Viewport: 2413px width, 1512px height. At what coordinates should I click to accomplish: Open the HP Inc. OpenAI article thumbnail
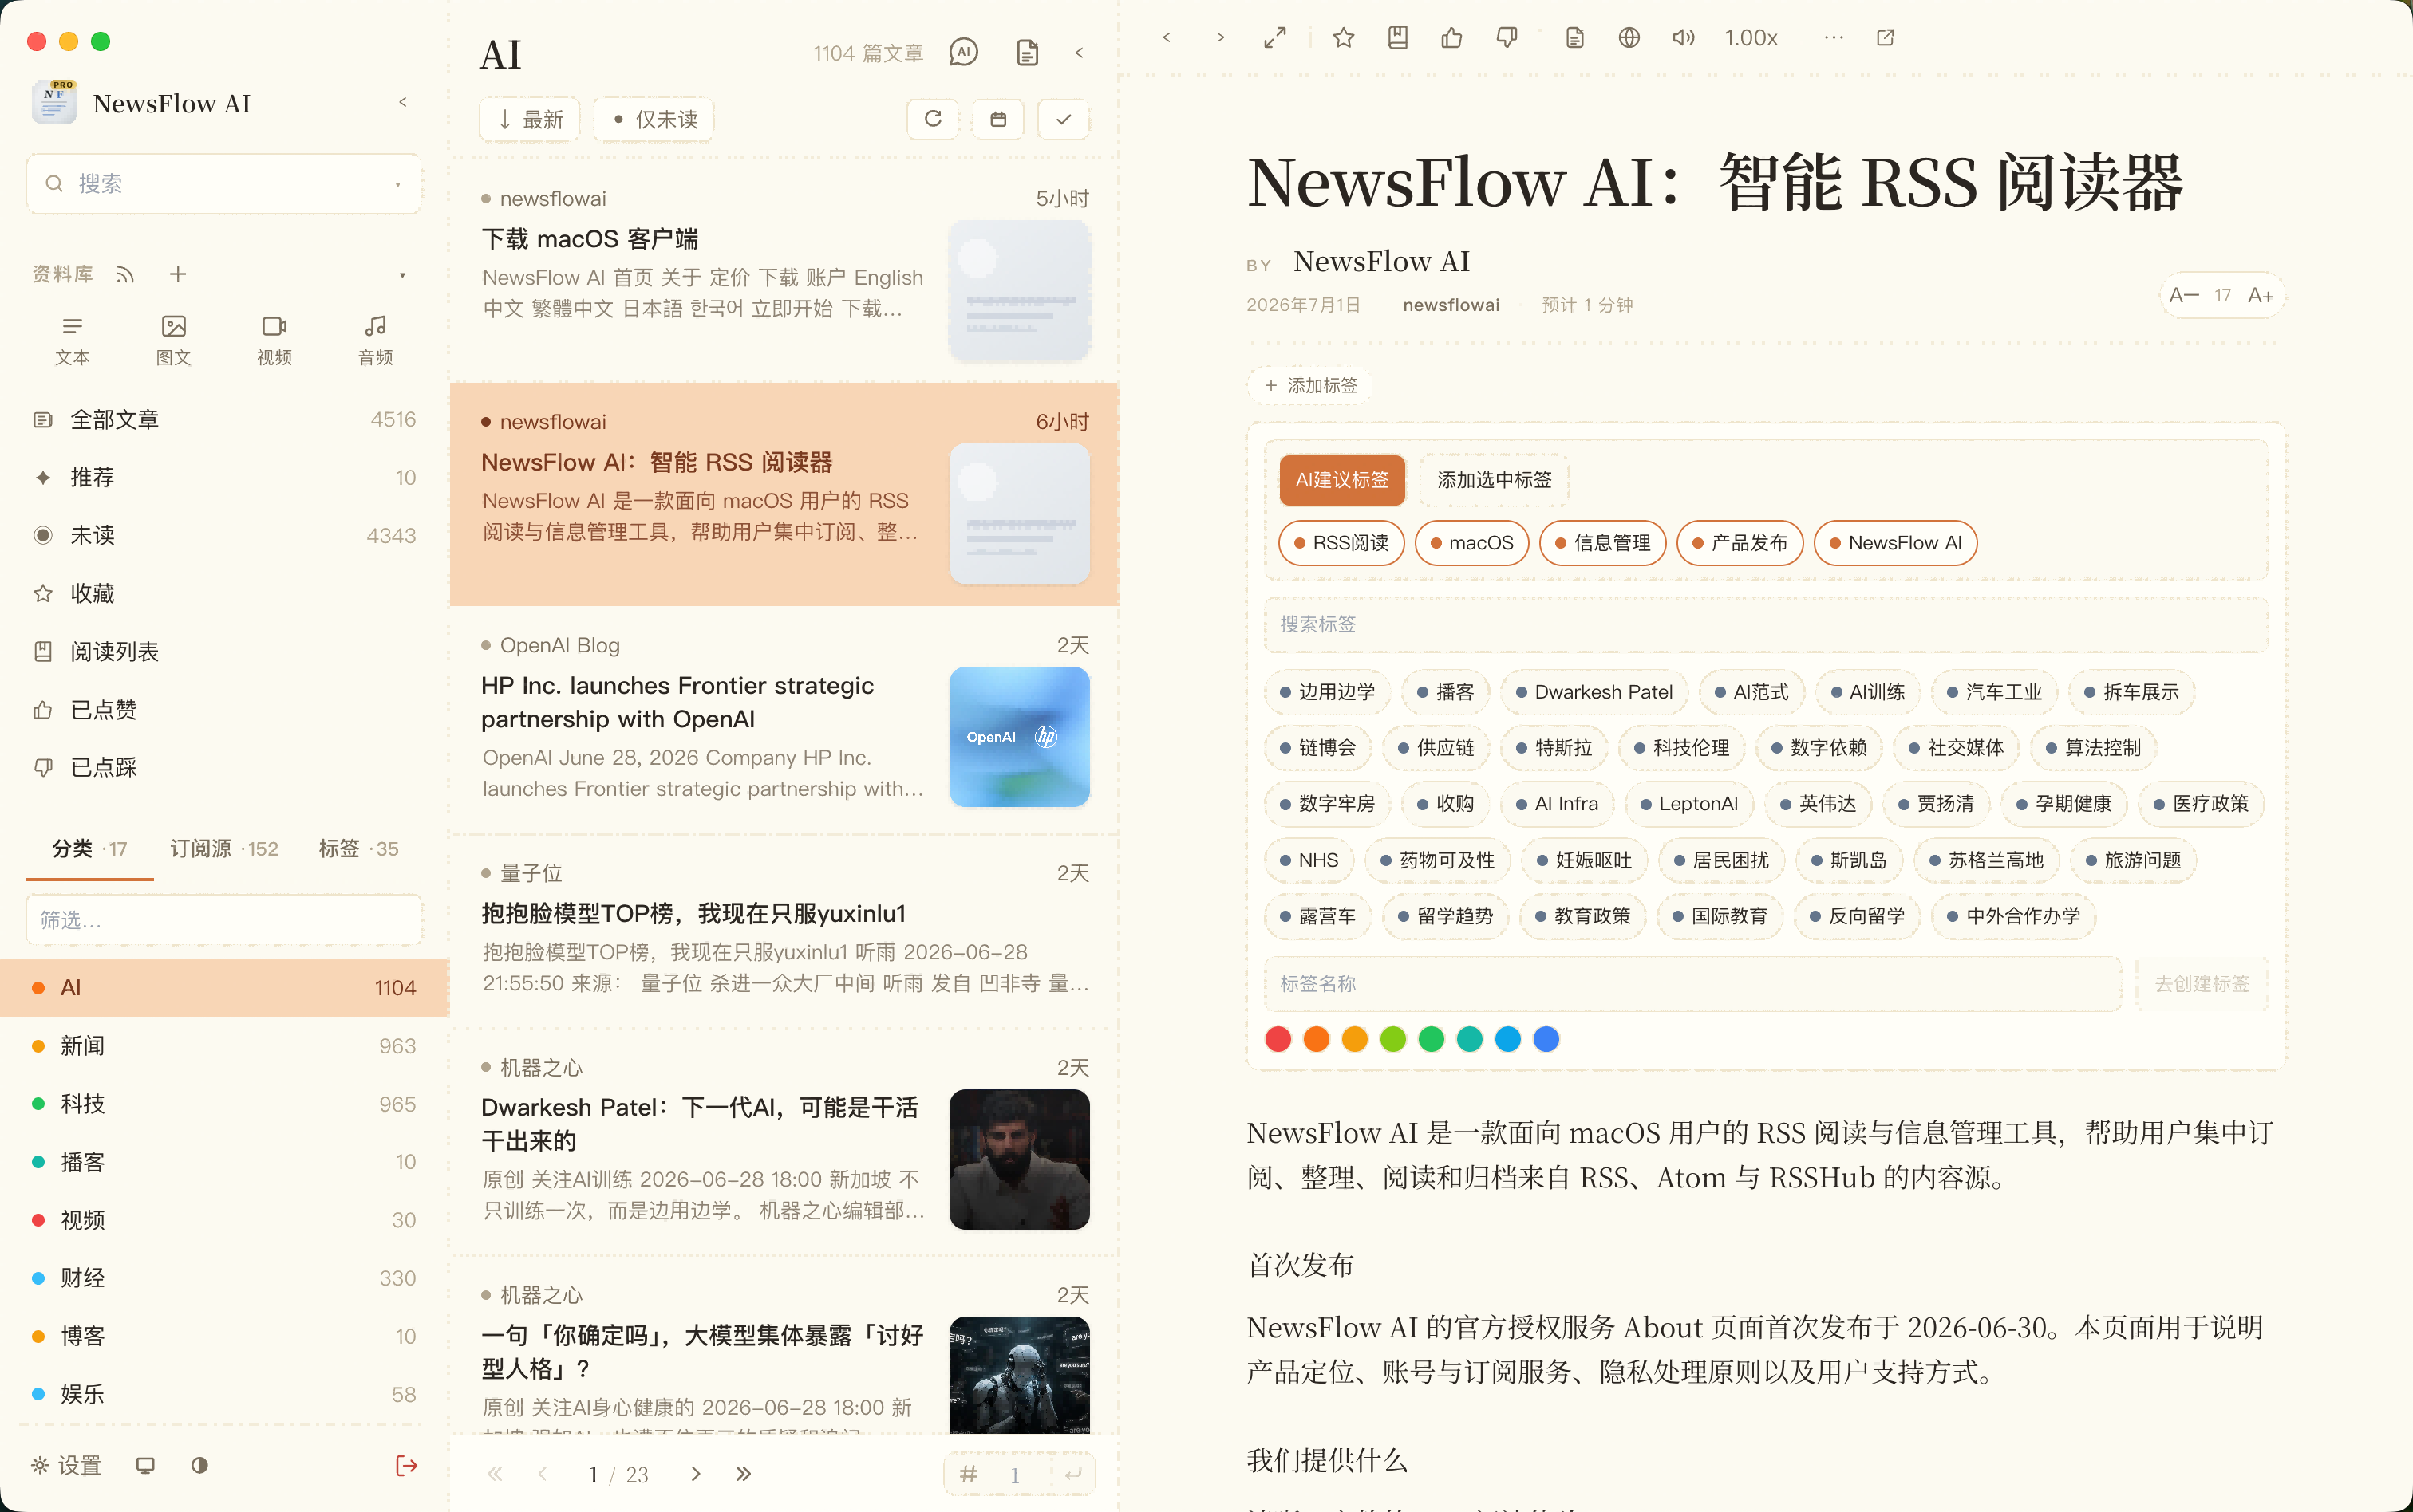[x=1020, y=737]
